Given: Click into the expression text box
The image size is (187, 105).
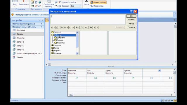Looking at the screenshot, I should [88, 20].
